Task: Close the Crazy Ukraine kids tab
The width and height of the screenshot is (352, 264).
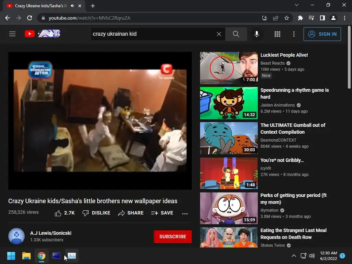Action: (80, 6)
